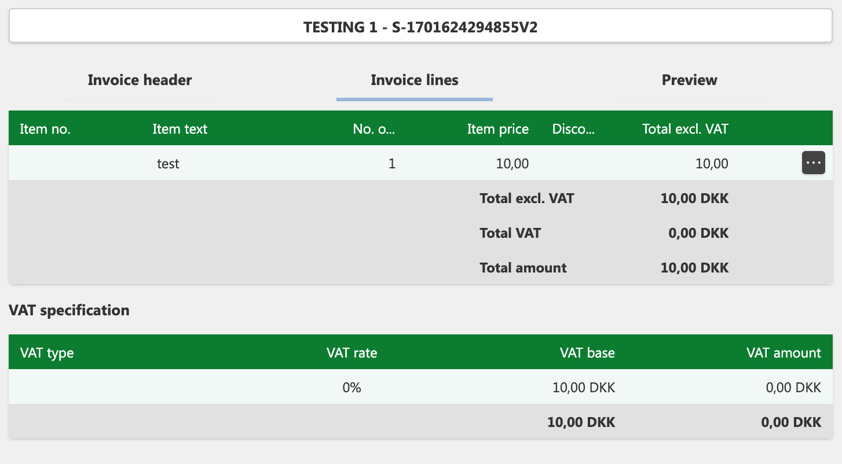Click the item price cell 10,00

[512, 164]
